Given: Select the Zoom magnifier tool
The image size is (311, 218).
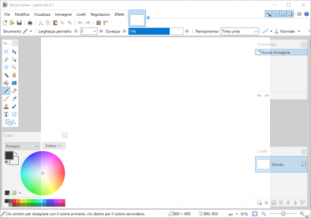Looking at the screenshot, I should point(14,67).
